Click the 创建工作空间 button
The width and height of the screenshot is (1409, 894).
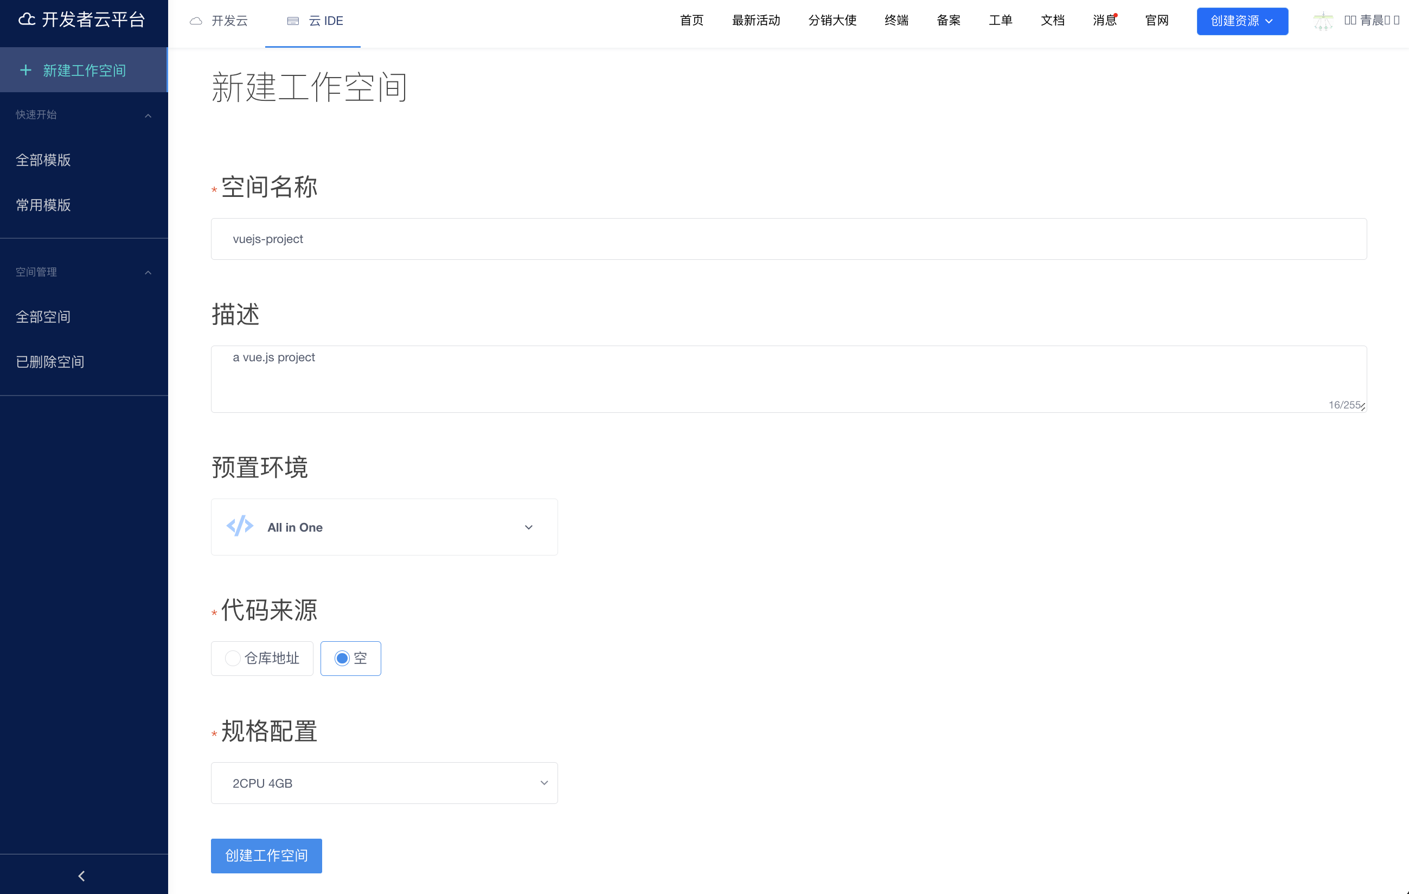(266, 855)
